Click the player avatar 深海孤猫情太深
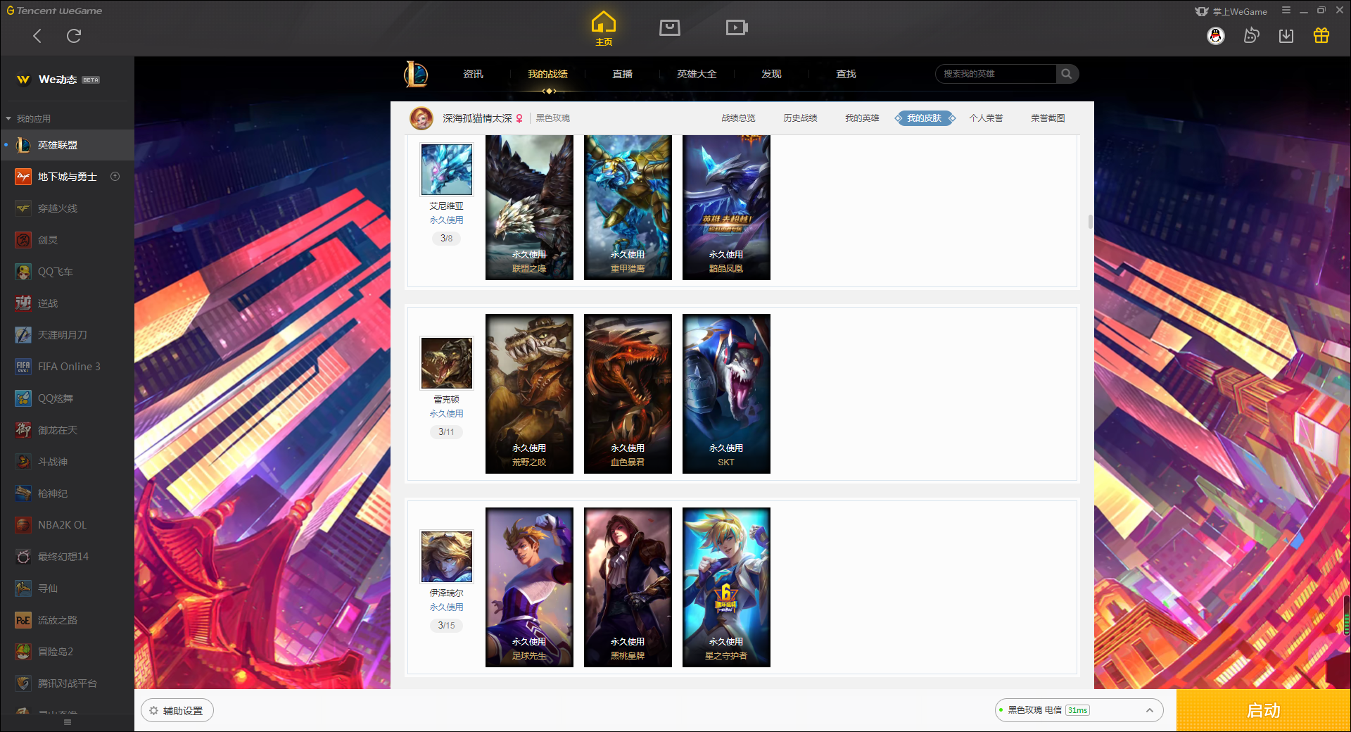Image resolution: width=1351 pixels, height=732 pixels. point(421,118)
